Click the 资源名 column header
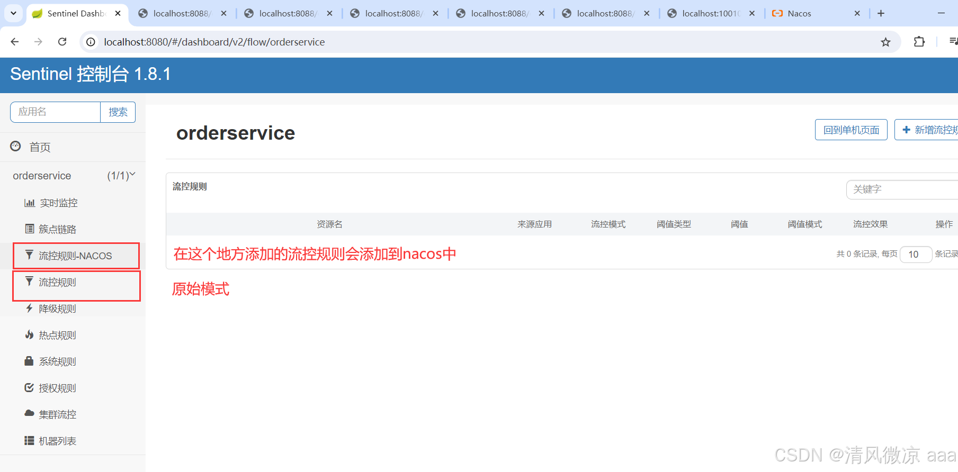The height and width of the screenshot is (472, 958). (x=329, y=224)
